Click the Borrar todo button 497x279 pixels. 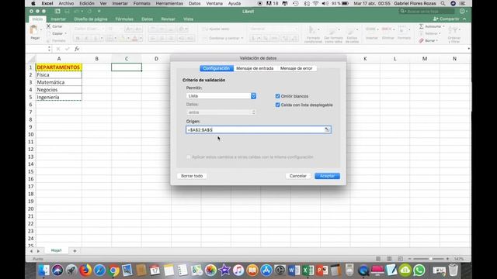click(192, 176)
